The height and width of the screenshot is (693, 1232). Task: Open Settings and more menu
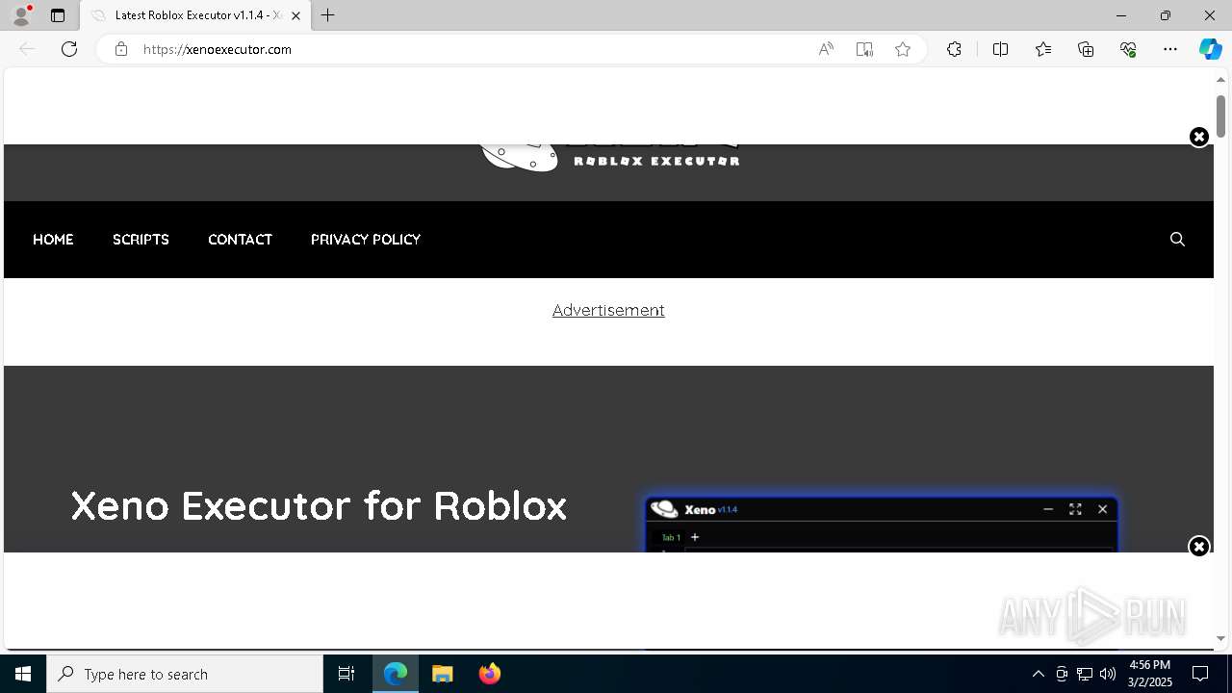1170,49
